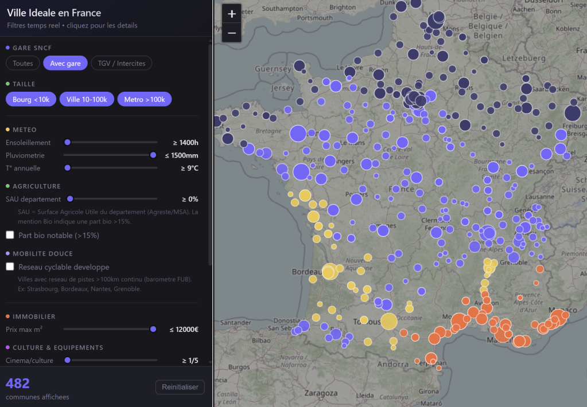Check 'Reseau cyclable developpe' option

(x=10, y=267)
